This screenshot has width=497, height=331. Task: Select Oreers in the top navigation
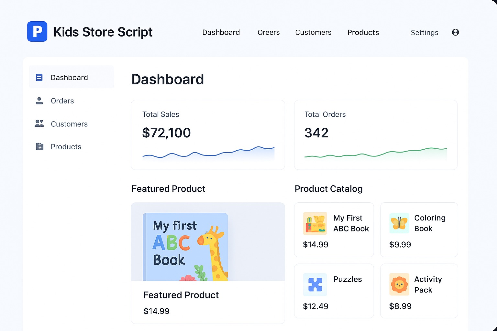pos(269,33)
